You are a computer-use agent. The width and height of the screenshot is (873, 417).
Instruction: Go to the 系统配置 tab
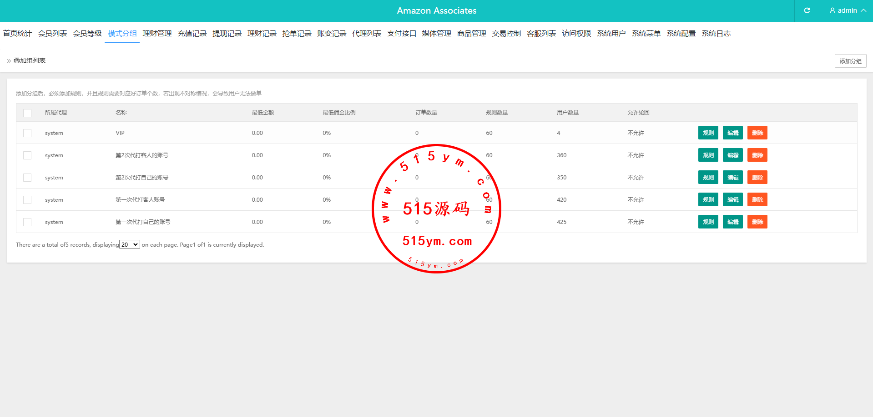click(681, 34)
